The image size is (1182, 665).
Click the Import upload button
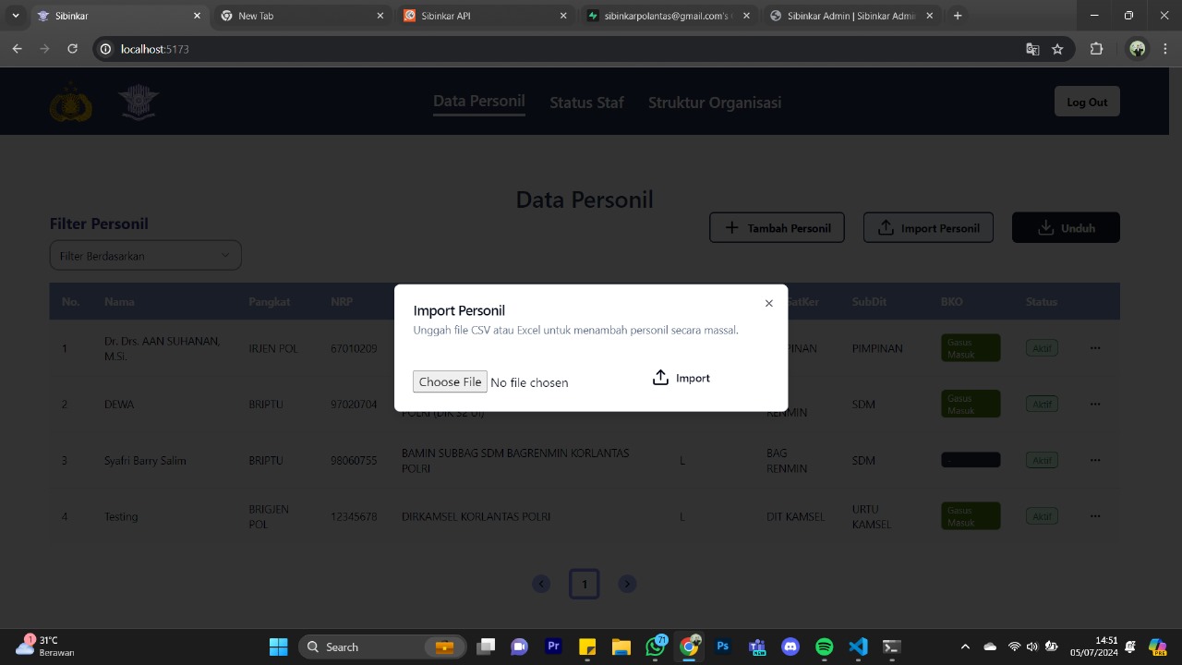pos(681,378)
